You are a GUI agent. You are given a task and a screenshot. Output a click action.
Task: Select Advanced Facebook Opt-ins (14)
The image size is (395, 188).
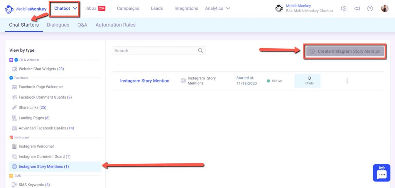coord(46,128)
